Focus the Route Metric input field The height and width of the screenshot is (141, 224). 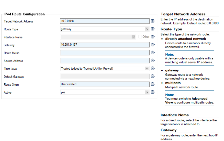(105, 53)
